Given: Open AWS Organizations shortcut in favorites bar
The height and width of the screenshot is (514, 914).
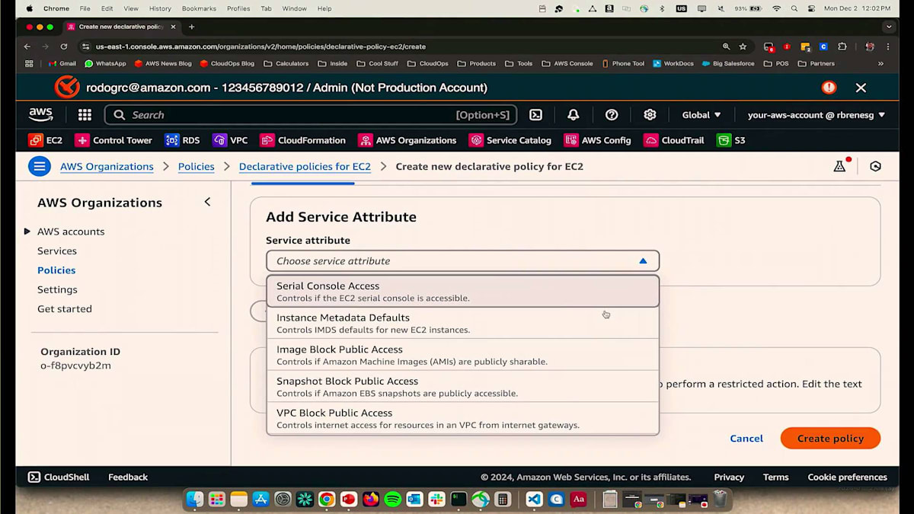Looking at the screenshot, I should click(x=407, y=140).
